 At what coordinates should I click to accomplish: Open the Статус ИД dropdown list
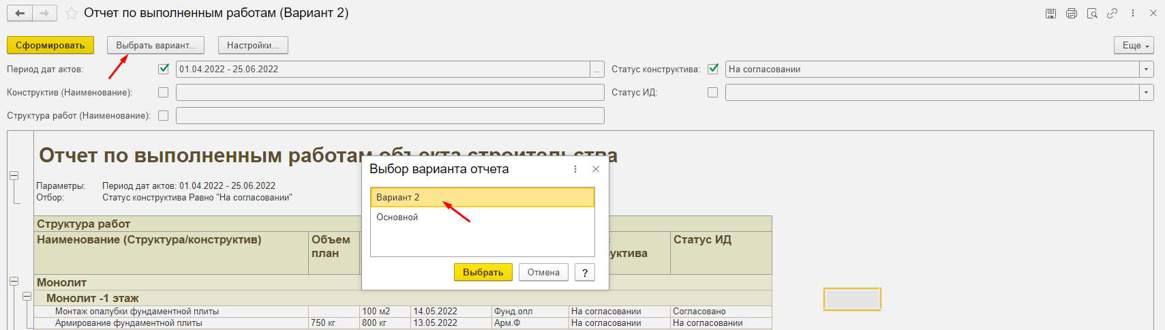click(1146, 92)
